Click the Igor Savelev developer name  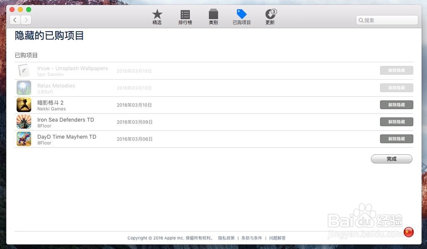[50, 75]
